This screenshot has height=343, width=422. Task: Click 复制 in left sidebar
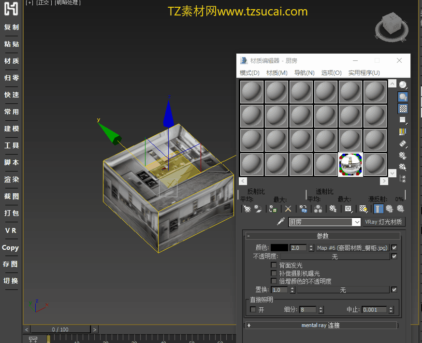[11, 27]
